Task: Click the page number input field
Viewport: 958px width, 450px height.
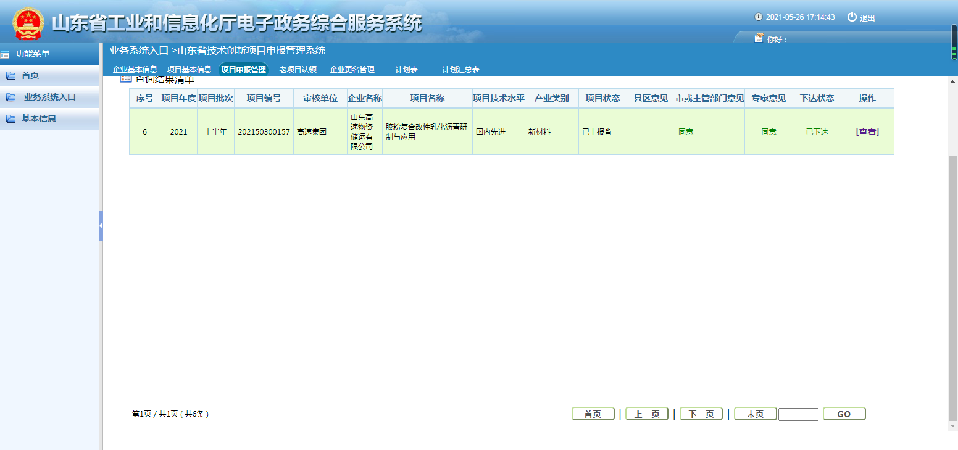Action: coord(798,414)
